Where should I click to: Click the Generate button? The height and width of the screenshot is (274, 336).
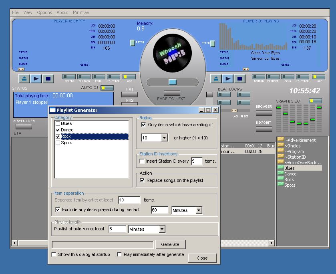pyautogui.click(x=170, y=244)
